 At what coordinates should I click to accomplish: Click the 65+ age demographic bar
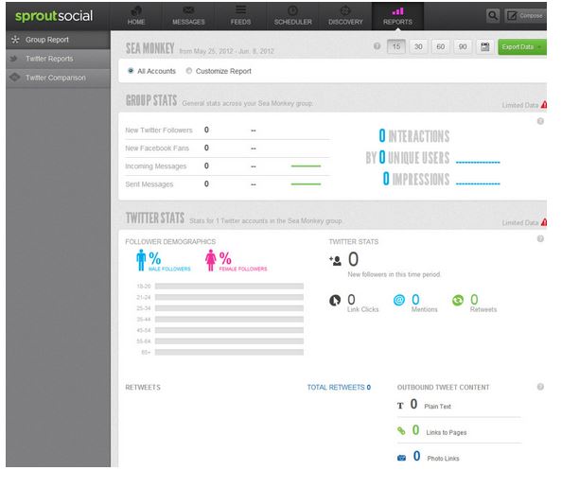(229, 352)
